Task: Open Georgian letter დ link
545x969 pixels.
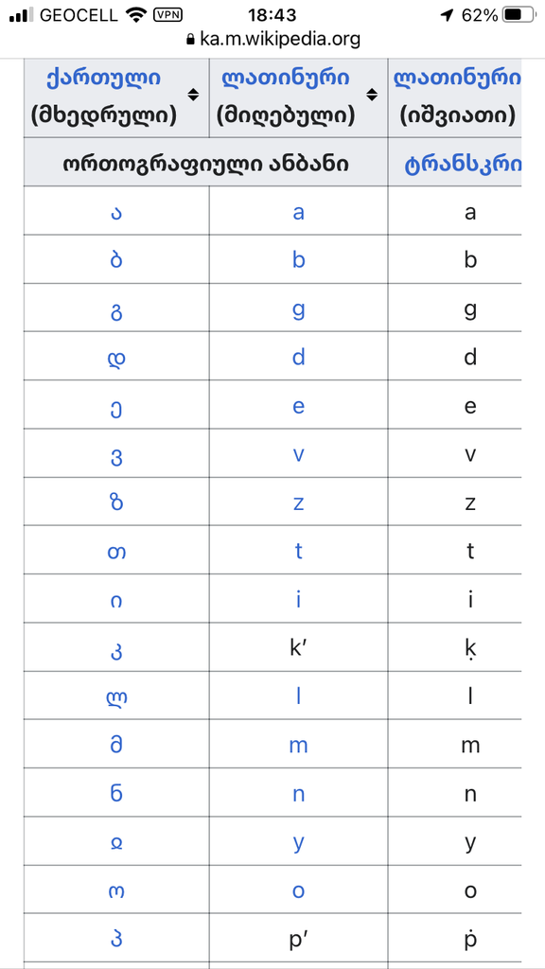Action: [x=116, y=358]
